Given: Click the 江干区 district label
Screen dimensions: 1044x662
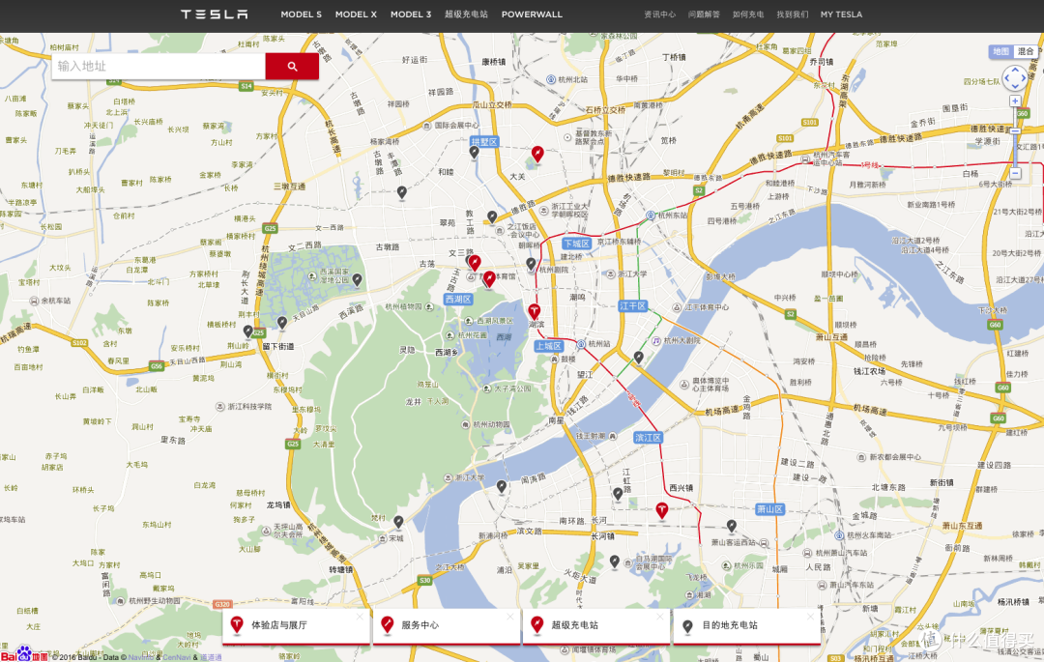Looking at the screenshot, I should click(x=632, y=306).
